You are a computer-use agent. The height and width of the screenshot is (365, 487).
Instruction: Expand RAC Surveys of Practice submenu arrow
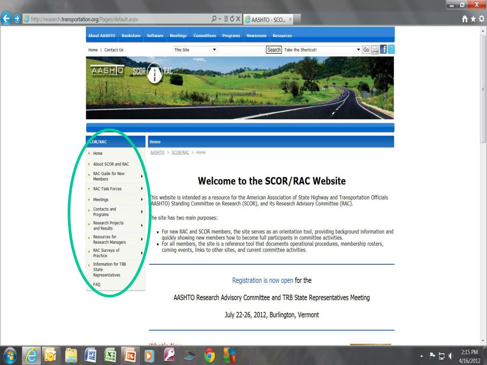point(142,253)
